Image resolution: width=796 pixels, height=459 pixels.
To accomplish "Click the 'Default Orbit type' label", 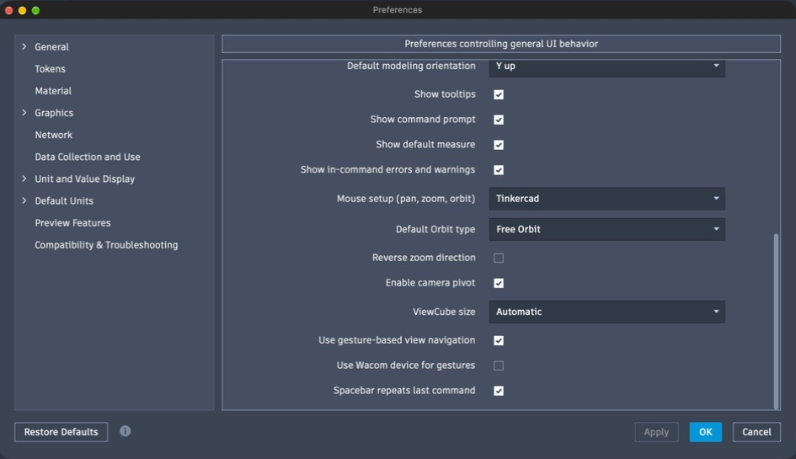I will coord(435,229).
